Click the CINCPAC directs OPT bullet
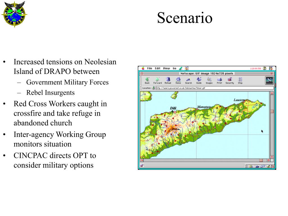Viewport: 288px width, 216px height. pyautogui.click(x=55, y=160)
